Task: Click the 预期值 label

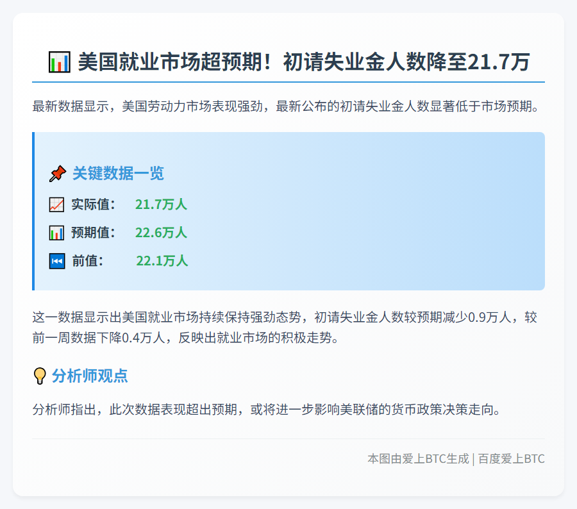Action: click(93, 233)
